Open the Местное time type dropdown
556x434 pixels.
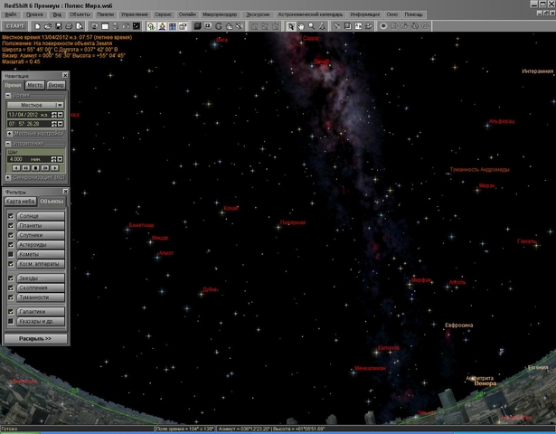click(x=60, y=105)
